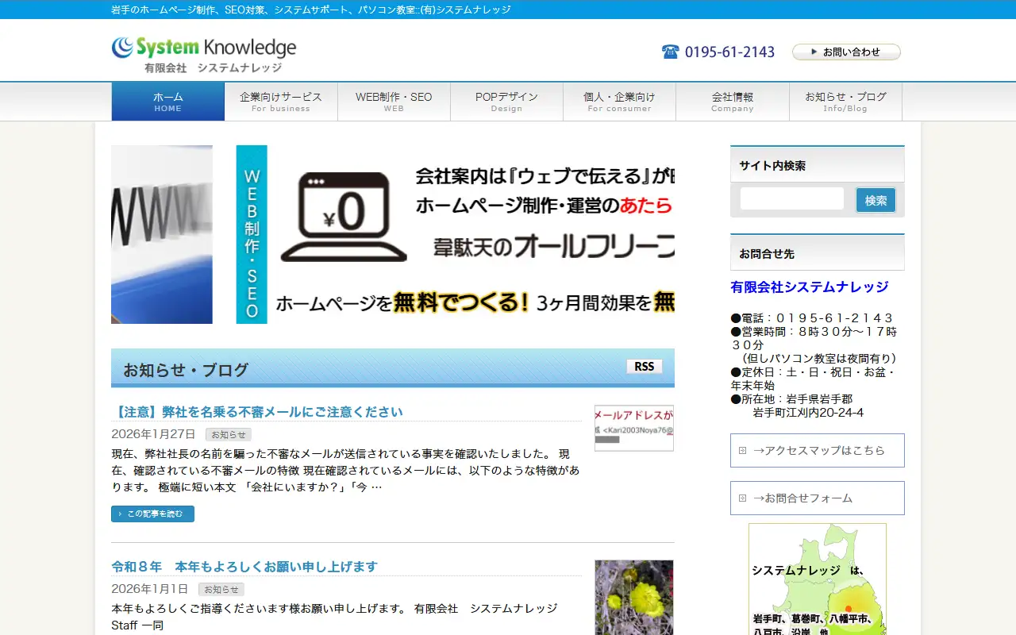Click the arrow icon in header お問い合わせ button
The height and width of the screenshot is (635, 1016).
coord(814,52)
